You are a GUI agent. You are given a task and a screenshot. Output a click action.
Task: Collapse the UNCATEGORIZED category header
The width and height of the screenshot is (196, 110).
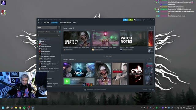[x=44, y=71]
